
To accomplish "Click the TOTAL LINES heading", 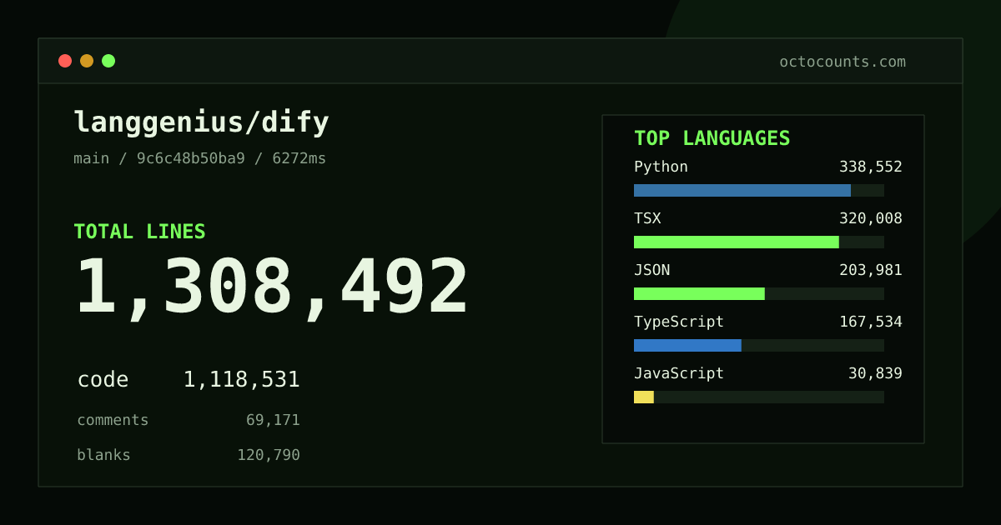I will click(x=139, y=232).
